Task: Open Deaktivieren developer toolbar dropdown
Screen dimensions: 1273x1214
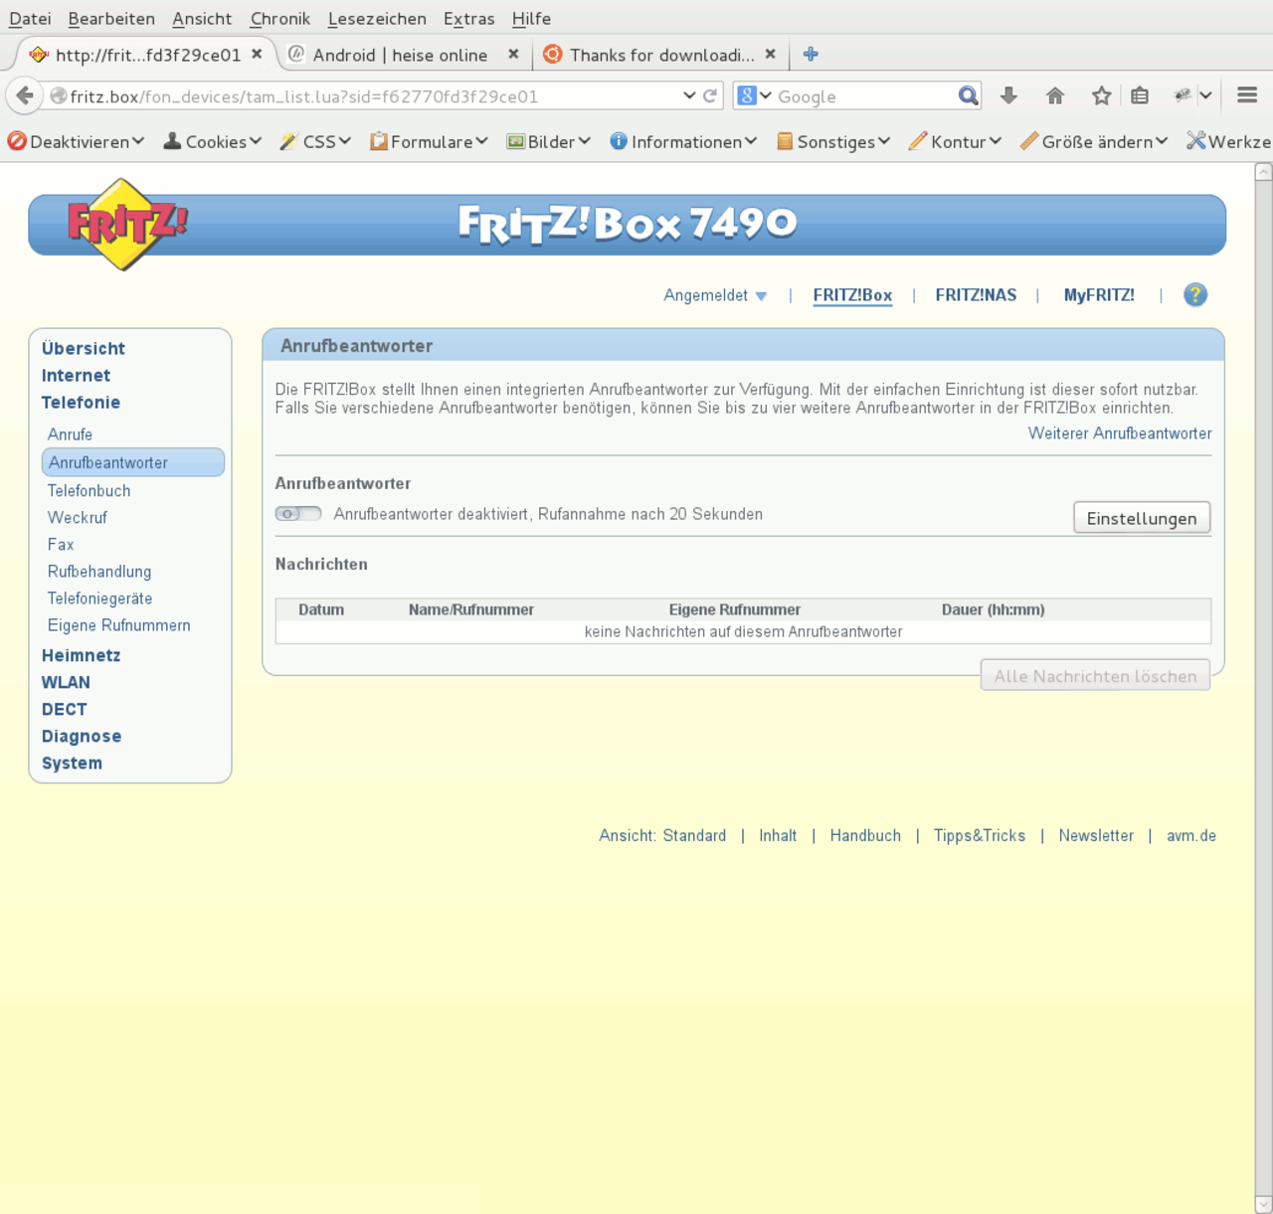Action: [76, 141]
